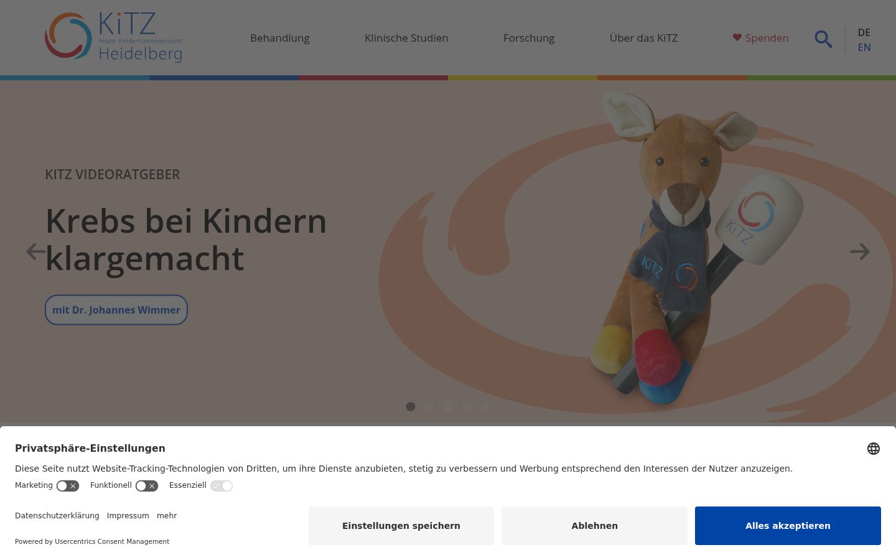The width and height of the screenshot is (896, 560).
Task: Click the KITZ VIDEORATGEBER label
Action: (113, 175)
